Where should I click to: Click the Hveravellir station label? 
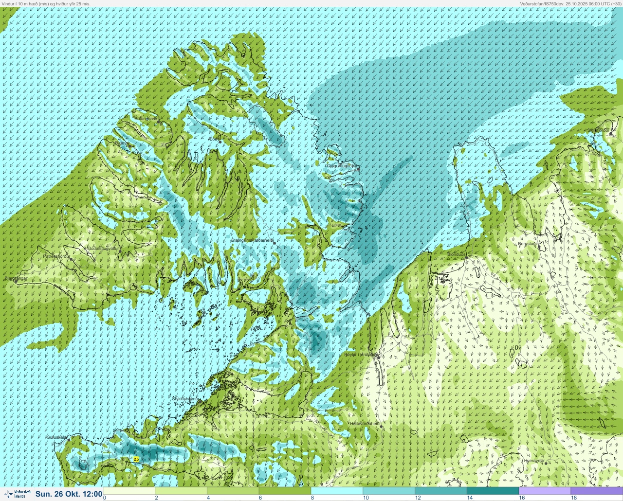click(533, 461)
